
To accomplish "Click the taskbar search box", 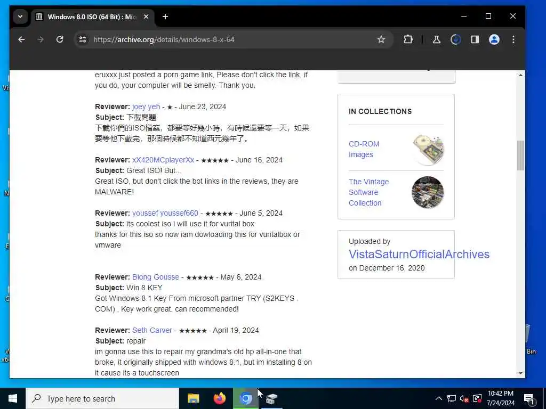I will point(102,398).
